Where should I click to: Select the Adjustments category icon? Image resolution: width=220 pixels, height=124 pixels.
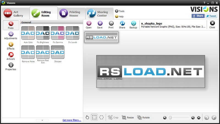pos(11,36)
